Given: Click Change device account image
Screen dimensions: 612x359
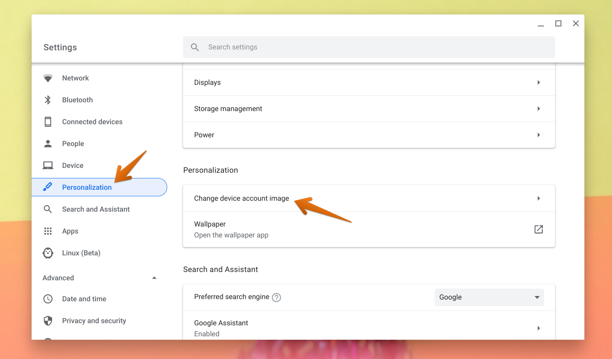Looking at the screenshot, I should pos(369,199).
